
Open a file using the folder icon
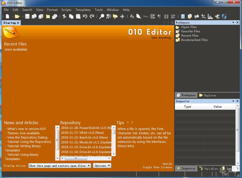click(x=17, y=16)
